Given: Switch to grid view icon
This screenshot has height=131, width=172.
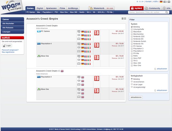Looking at the screenshot, I should [125, 19].
